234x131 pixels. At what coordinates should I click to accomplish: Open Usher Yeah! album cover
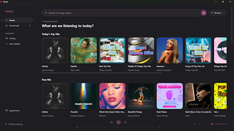coord(198,96)
